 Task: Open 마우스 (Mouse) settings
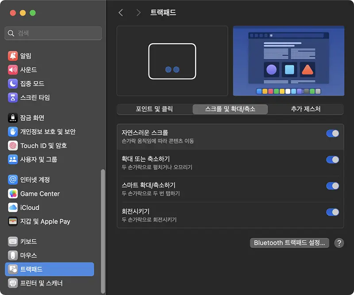point(12,255)
